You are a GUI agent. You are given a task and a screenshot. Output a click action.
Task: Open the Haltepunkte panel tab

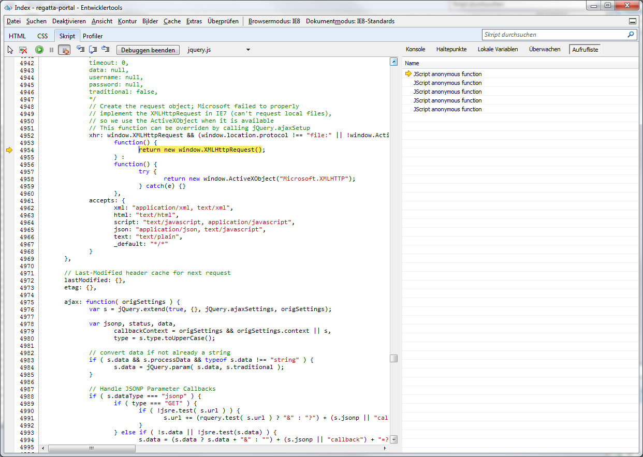pyautogui.click(x=451, y=49)
